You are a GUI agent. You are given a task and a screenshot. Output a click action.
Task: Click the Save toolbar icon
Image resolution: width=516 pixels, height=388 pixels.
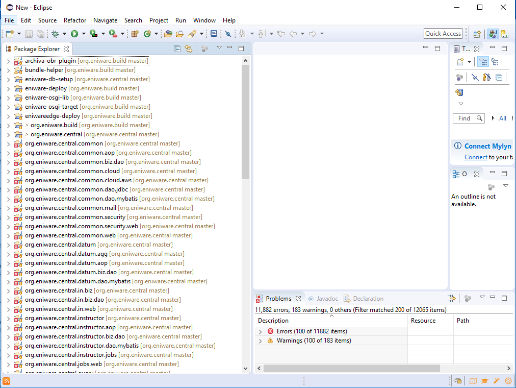(28, 33)
